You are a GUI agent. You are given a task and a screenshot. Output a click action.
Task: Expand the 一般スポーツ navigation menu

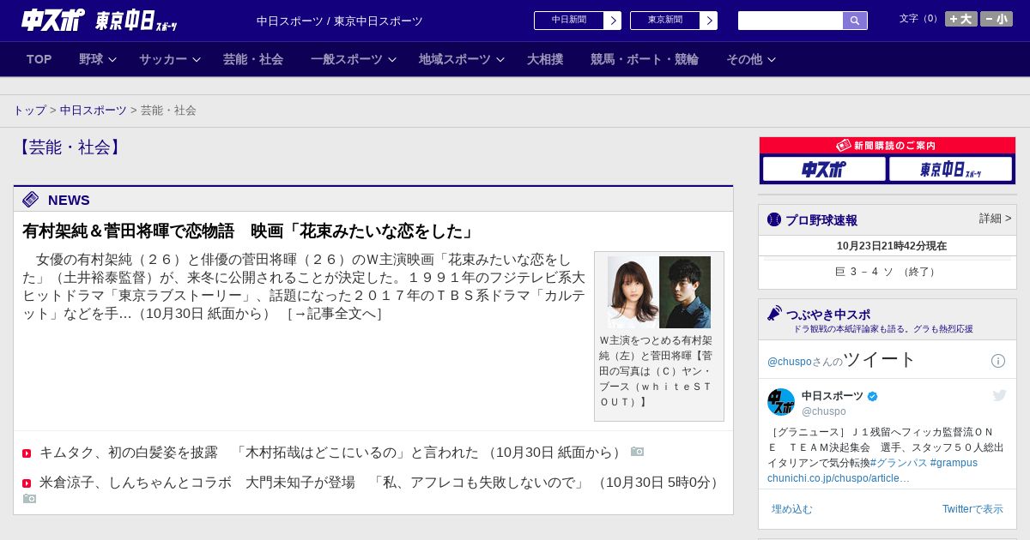coord(354,59)
